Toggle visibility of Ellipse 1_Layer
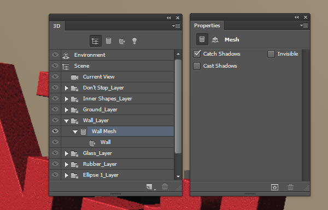328x210 pixels. point(55,175)
